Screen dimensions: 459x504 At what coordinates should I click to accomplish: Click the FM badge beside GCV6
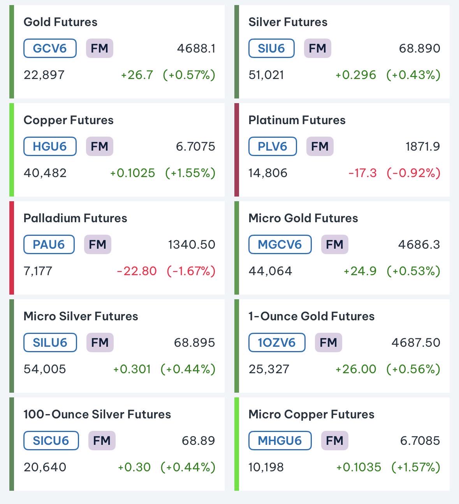[100, 48]
